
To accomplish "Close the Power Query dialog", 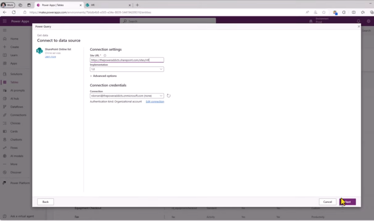I will (x=359, y=26).
